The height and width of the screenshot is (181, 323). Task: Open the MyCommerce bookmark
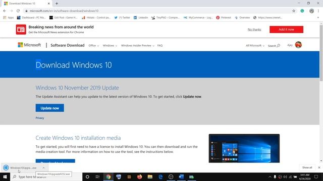pyautogui.click(x=198, y=18)
